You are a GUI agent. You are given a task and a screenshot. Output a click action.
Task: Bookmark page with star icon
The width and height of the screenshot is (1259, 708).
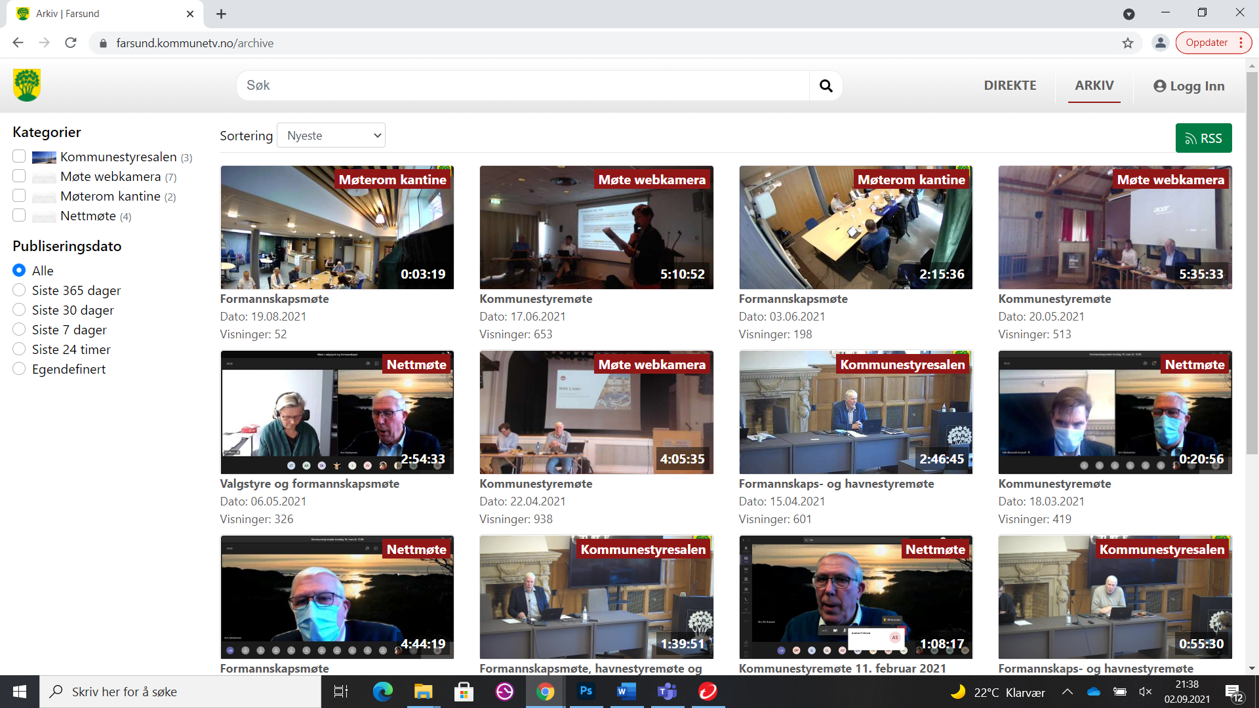pyautogui.click(x=1127, y=43)
